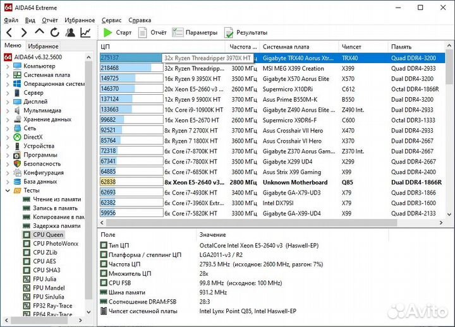Expand the Хранение данных tree node
Screen dimensions: 455x327
click(x=8, y=120)
